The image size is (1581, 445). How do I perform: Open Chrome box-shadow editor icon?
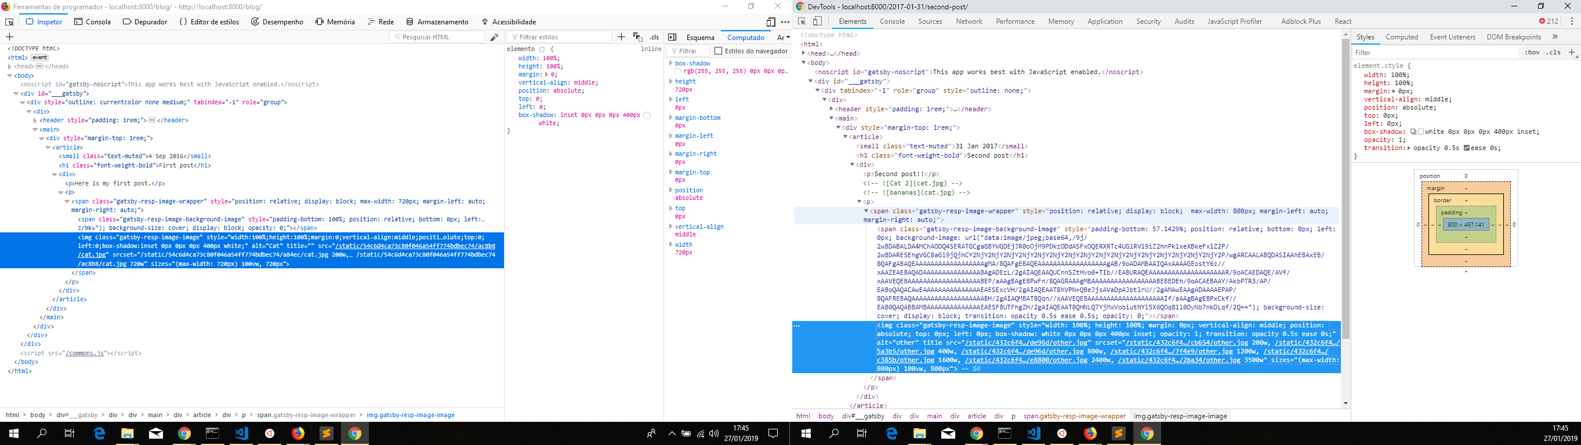(x=1413, y=132)
